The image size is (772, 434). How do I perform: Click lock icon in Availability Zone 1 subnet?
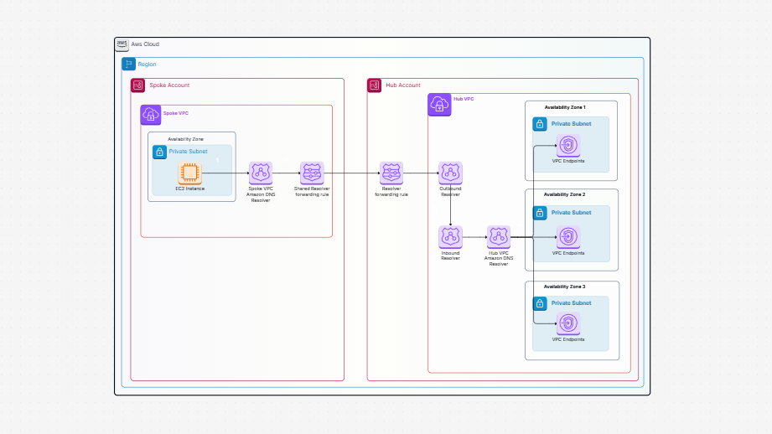tap(540, 124)
